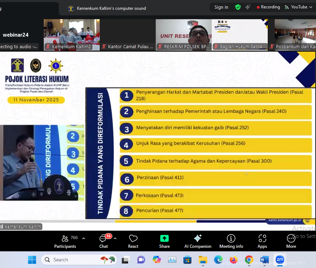This screenshot has height=268, width=316.
Task: Open AI Companion
Action: click(198, 241)
